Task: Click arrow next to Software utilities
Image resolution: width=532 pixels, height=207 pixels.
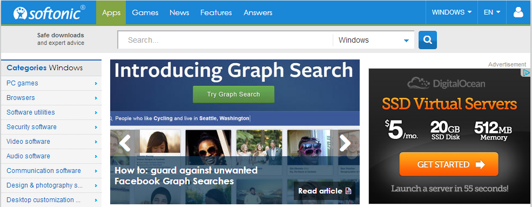Action: [x=96, y=112]
